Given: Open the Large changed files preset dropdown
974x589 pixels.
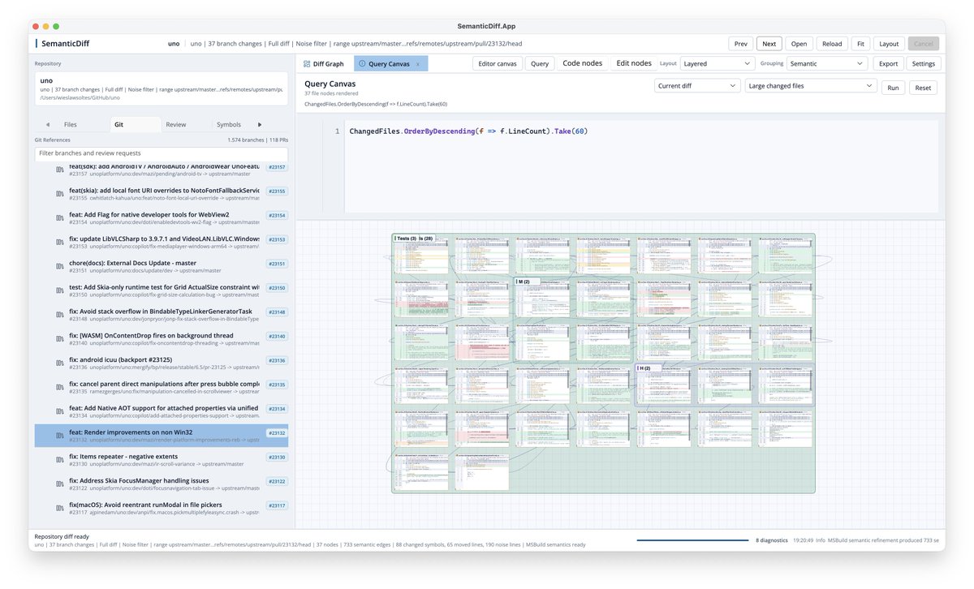Looking at the screenshot, I should click(x=810, y=86).
